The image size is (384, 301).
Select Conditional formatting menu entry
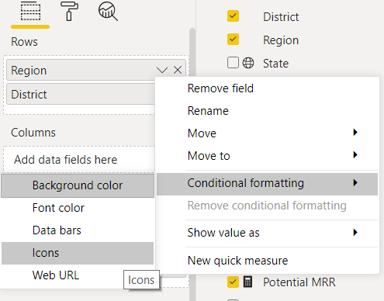(268, 183)
